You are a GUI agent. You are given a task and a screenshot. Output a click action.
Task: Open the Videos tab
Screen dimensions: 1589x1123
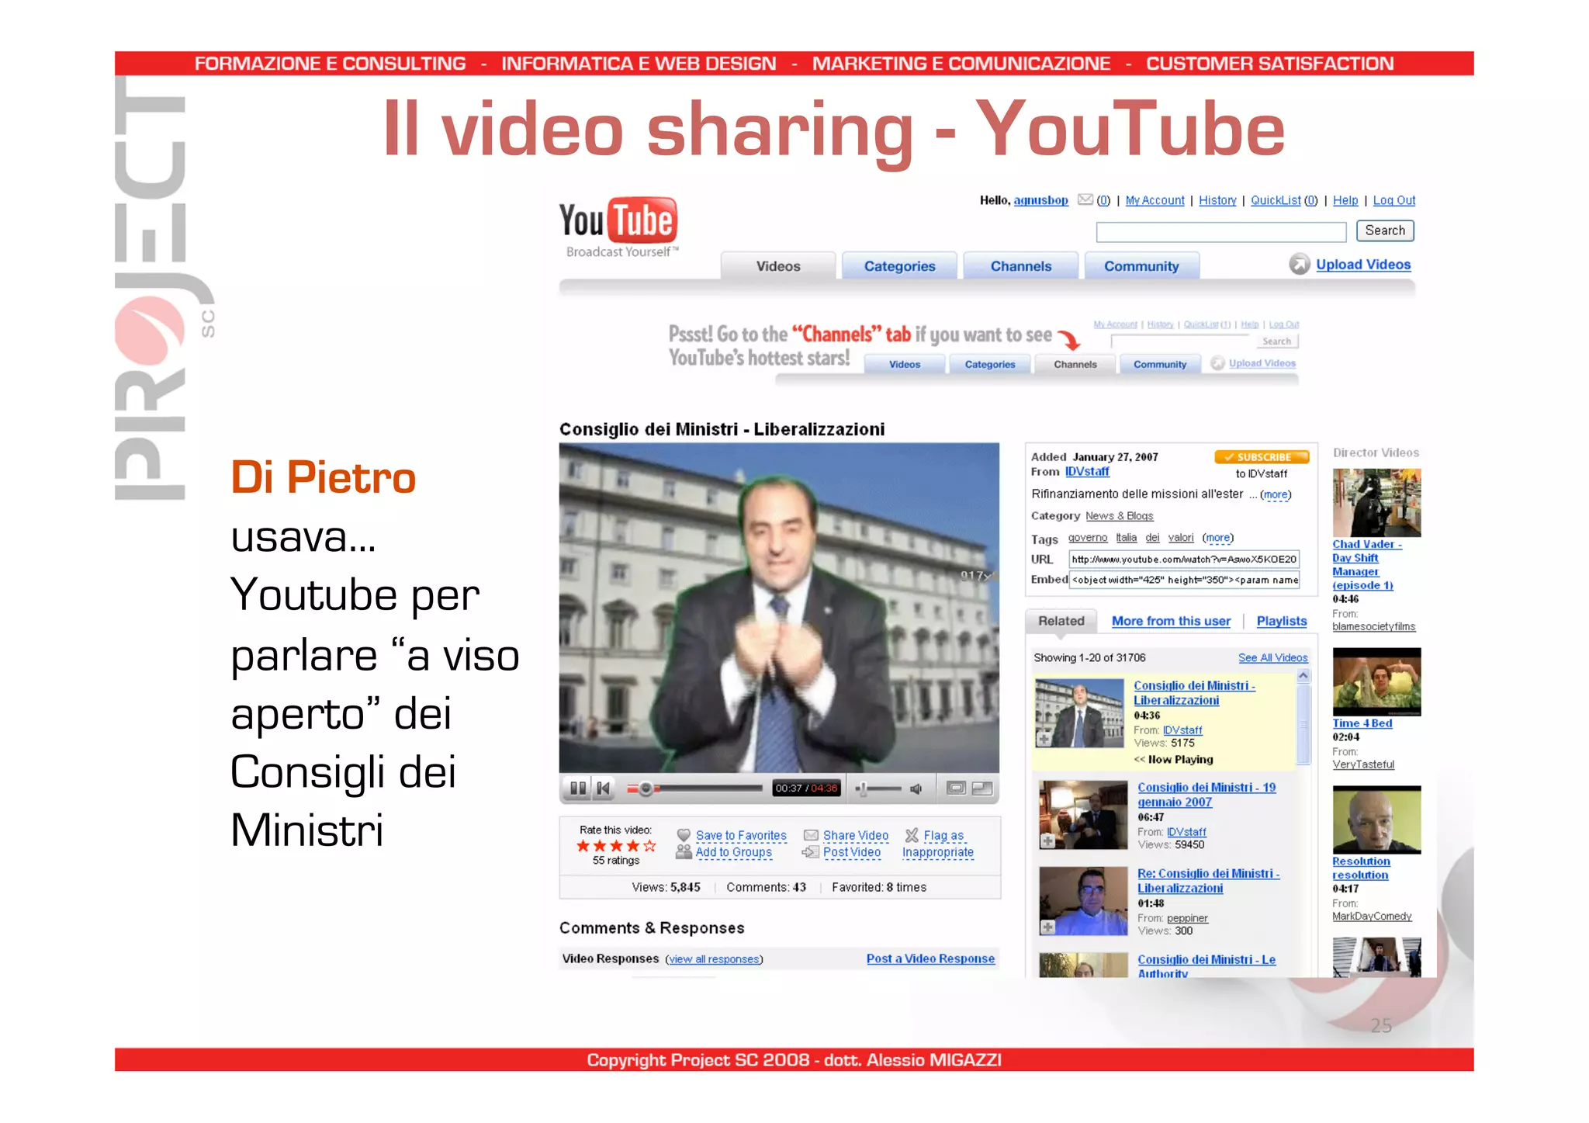(778, 266)
